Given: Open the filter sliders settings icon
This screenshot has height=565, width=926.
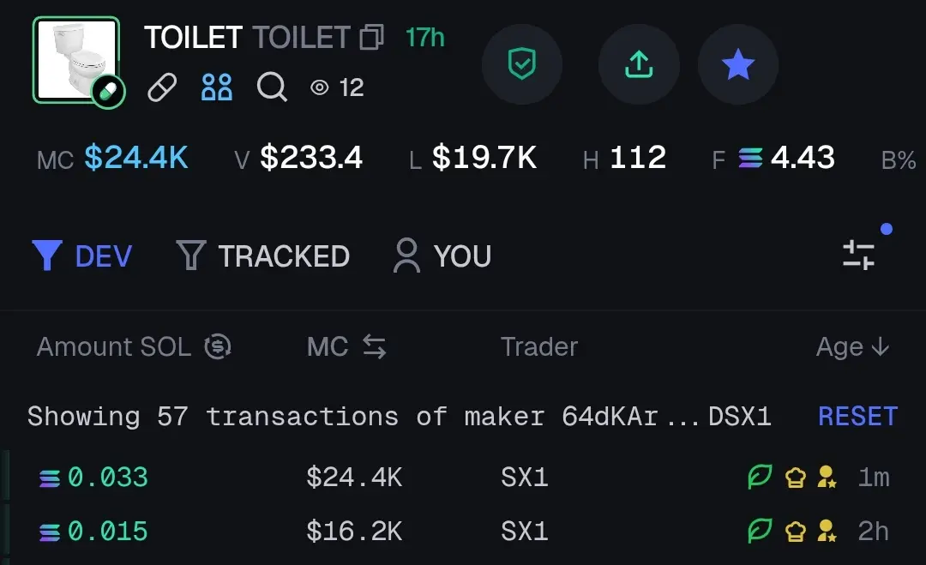Looking at the screenshot, I should (858, 255).
